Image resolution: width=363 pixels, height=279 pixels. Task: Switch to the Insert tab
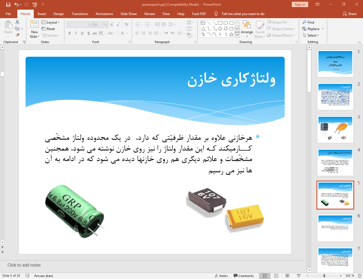click(x=42, y=14)
